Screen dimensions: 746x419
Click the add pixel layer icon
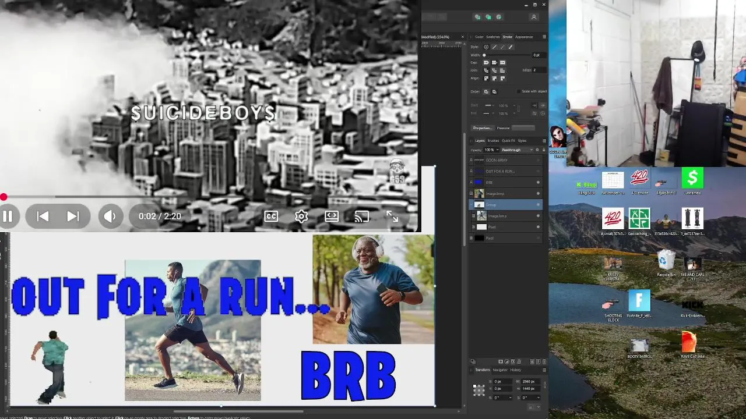[538, 361]
